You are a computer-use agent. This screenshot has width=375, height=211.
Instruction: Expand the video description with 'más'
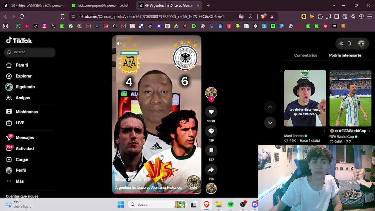194,188
